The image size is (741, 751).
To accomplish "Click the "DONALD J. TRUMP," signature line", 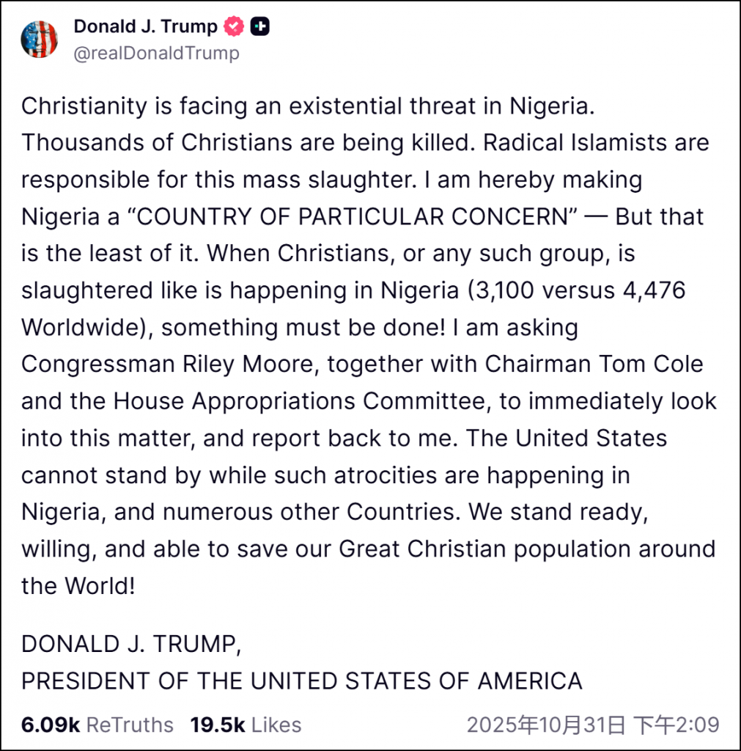I will coord(130,644).
